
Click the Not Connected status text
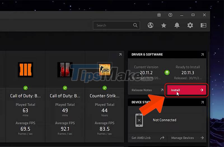165,120
